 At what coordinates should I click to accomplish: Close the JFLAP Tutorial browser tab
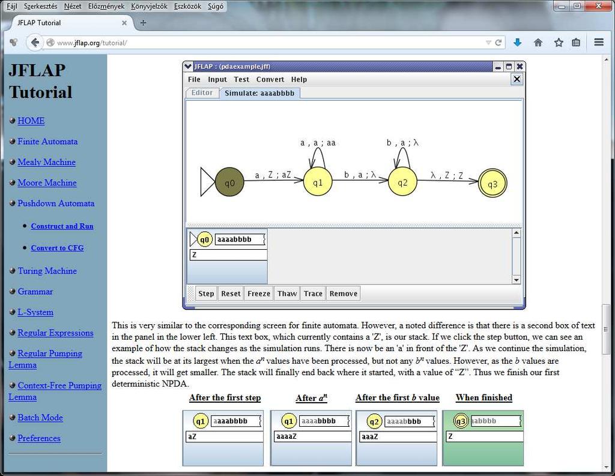pos(124,23)
